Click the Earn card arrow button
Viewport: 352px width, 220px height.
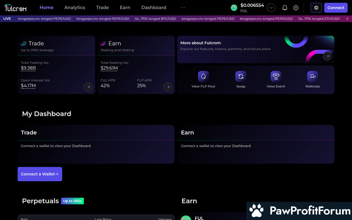coord(168,87)
